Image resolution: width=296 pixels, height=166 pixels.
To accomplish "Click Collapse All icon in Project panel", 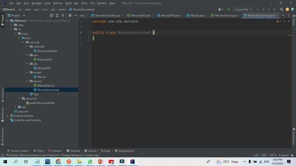I will click(x=63, y=15).
